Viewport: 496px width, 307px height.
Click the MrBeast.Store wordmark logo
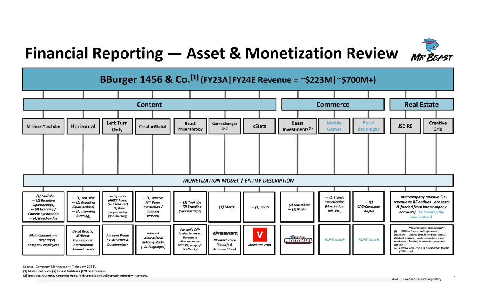point(225,233)
